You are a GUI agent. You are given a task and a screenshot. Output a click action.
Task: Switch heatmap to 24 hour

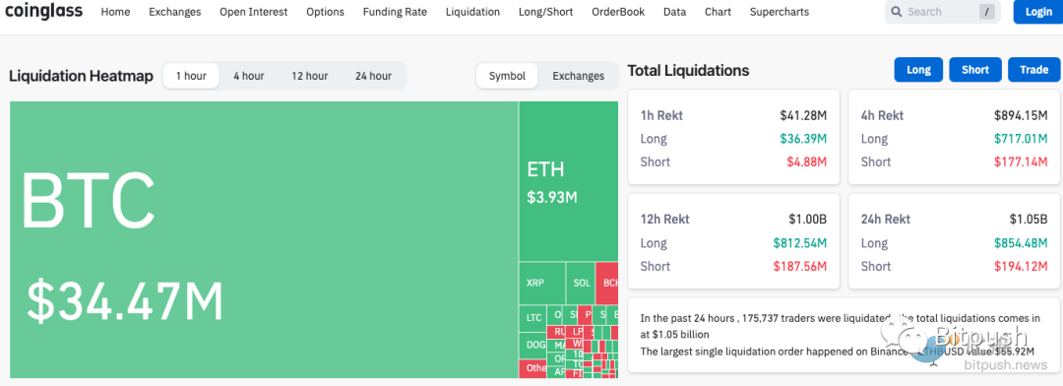point(373,76)
